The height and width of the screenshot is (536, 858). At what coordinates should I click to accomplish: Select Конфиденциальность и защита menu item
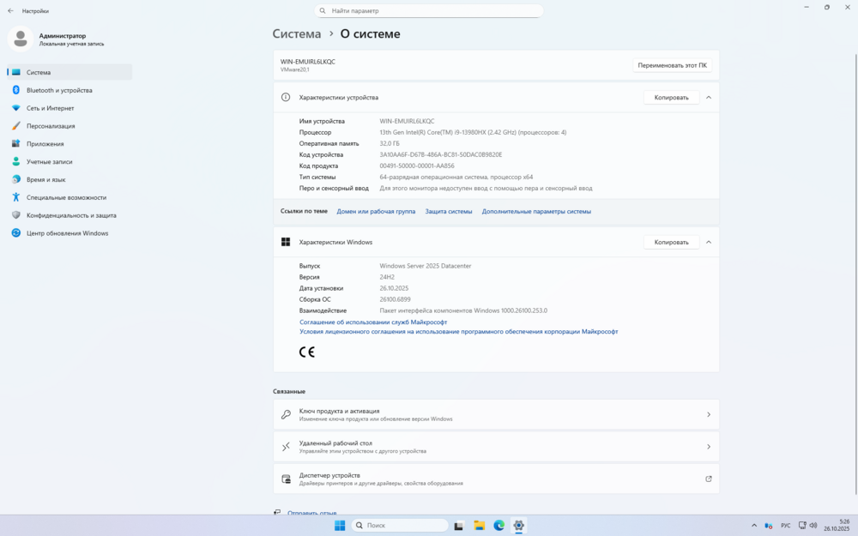pos(71,215)
